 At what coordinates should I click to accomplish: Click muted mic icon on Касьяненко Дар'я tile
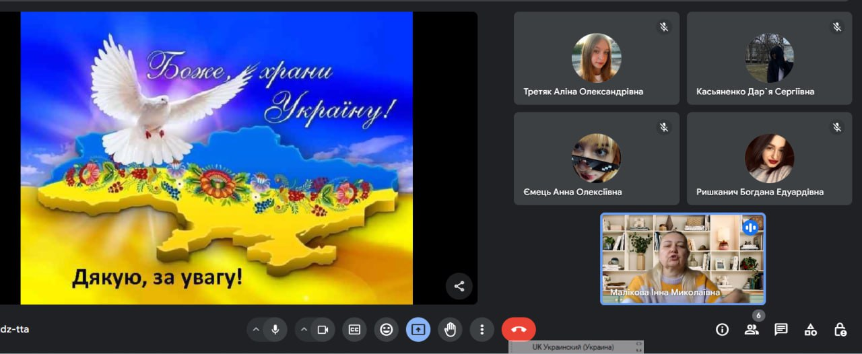pyautogui.click(x=837, y=27)
